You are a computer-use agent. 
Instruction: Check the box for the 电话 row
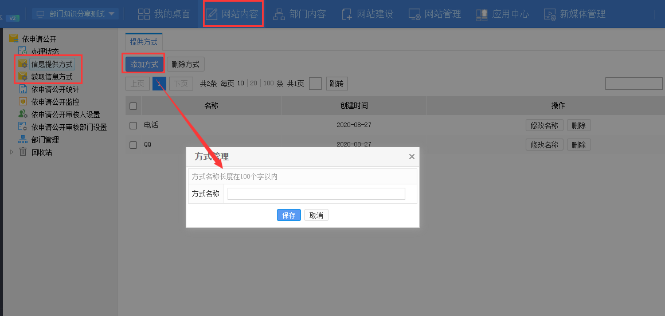click(x=134, y=125)
